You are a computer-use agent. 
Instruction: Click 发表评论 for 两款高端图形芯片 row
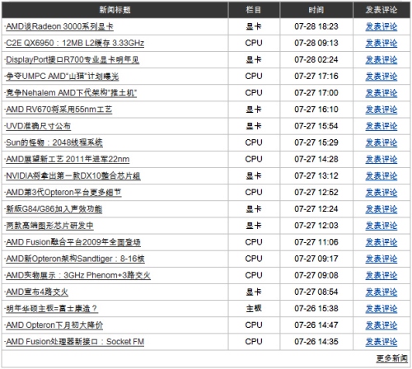382,226
